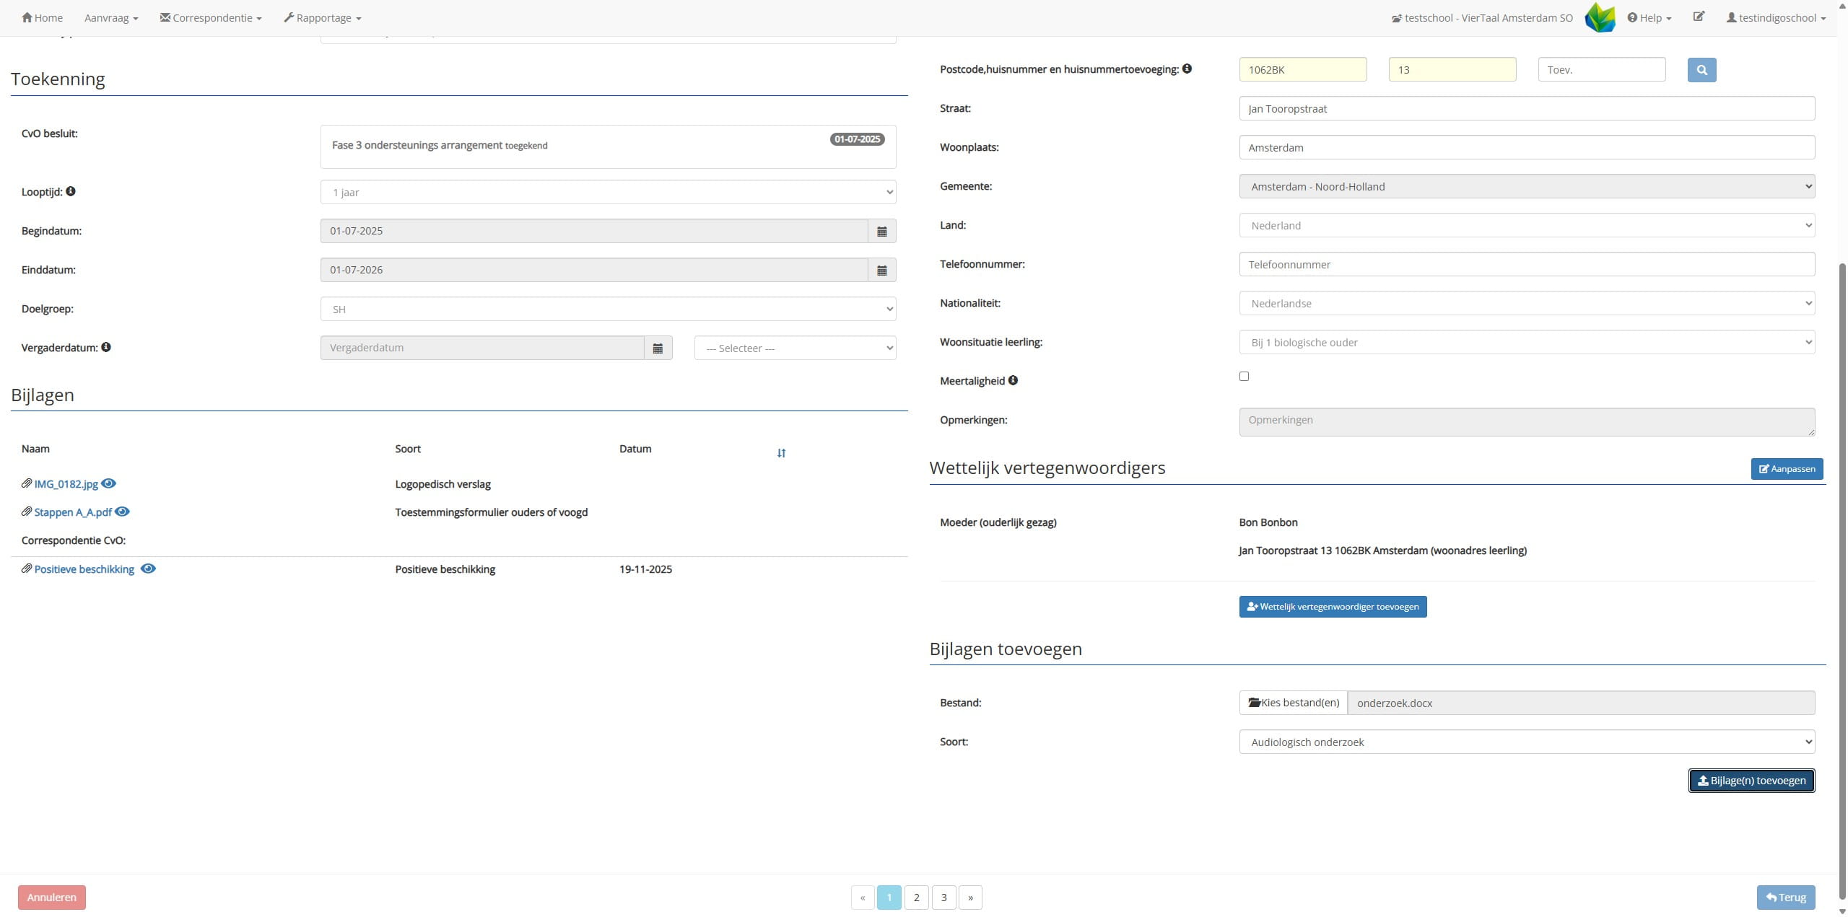Click the Terug button
Screen dimensions: 1848x917
coord(1785,898)
